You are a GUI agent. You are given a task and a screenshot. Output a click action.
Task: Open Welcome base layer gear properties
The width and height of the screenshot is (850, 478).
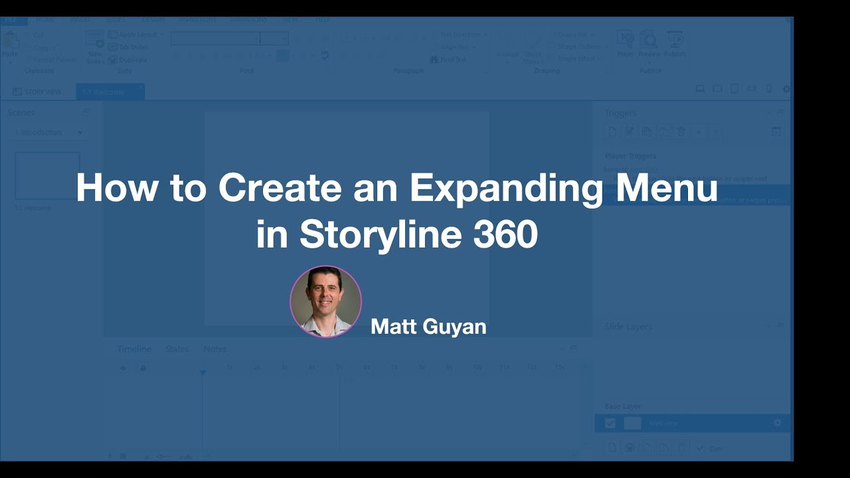pyautogui.click(x=778, y=423)
